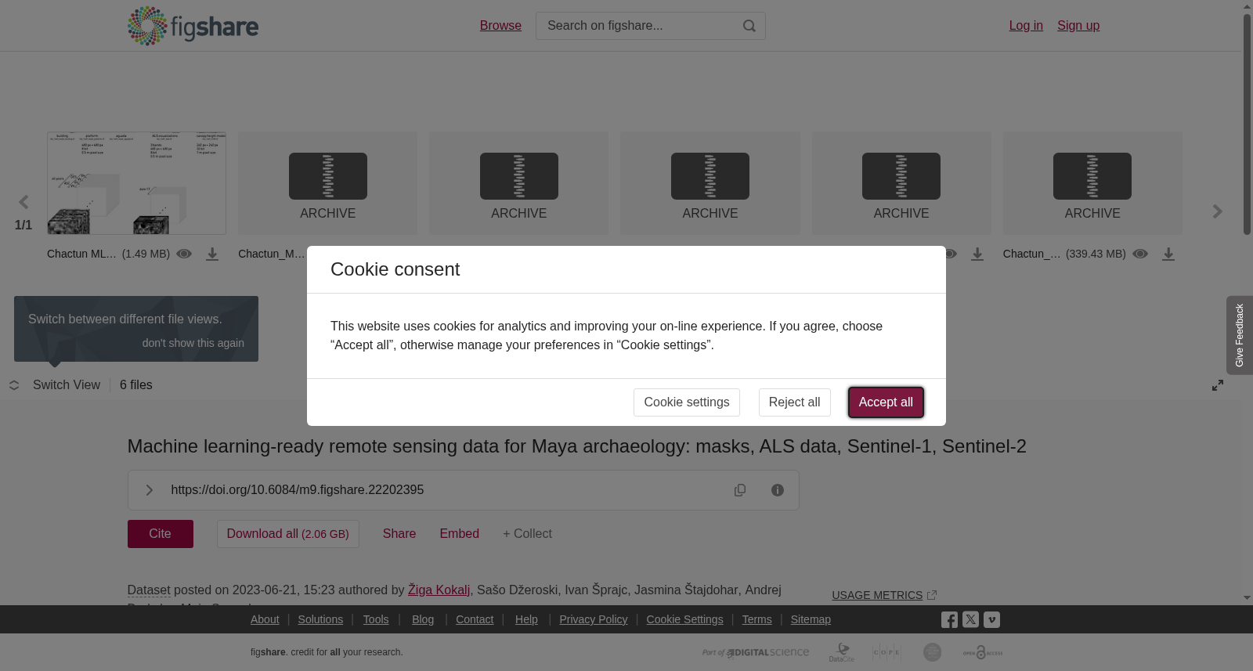The width and height of the screenshot is (1253, 671).
Task: Open USAGE METRICS link
Action: [x=884, y=596]
